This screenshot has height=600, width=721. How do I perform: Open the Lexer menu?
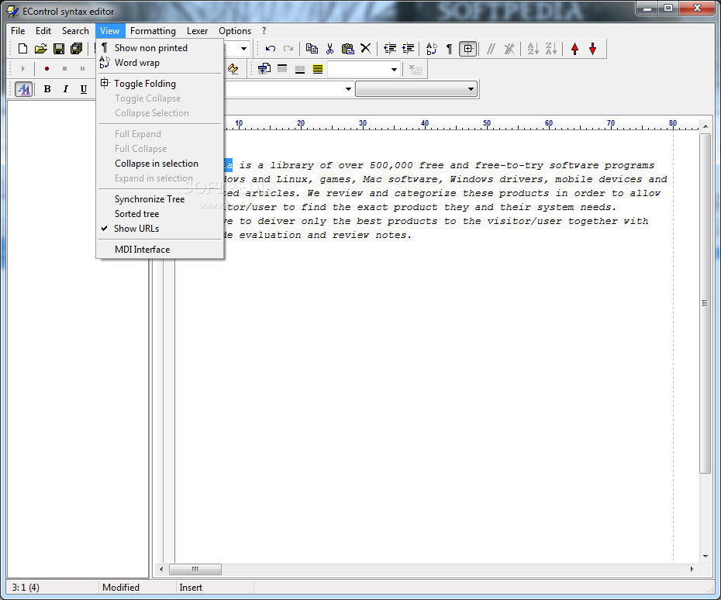coord(197,31)
